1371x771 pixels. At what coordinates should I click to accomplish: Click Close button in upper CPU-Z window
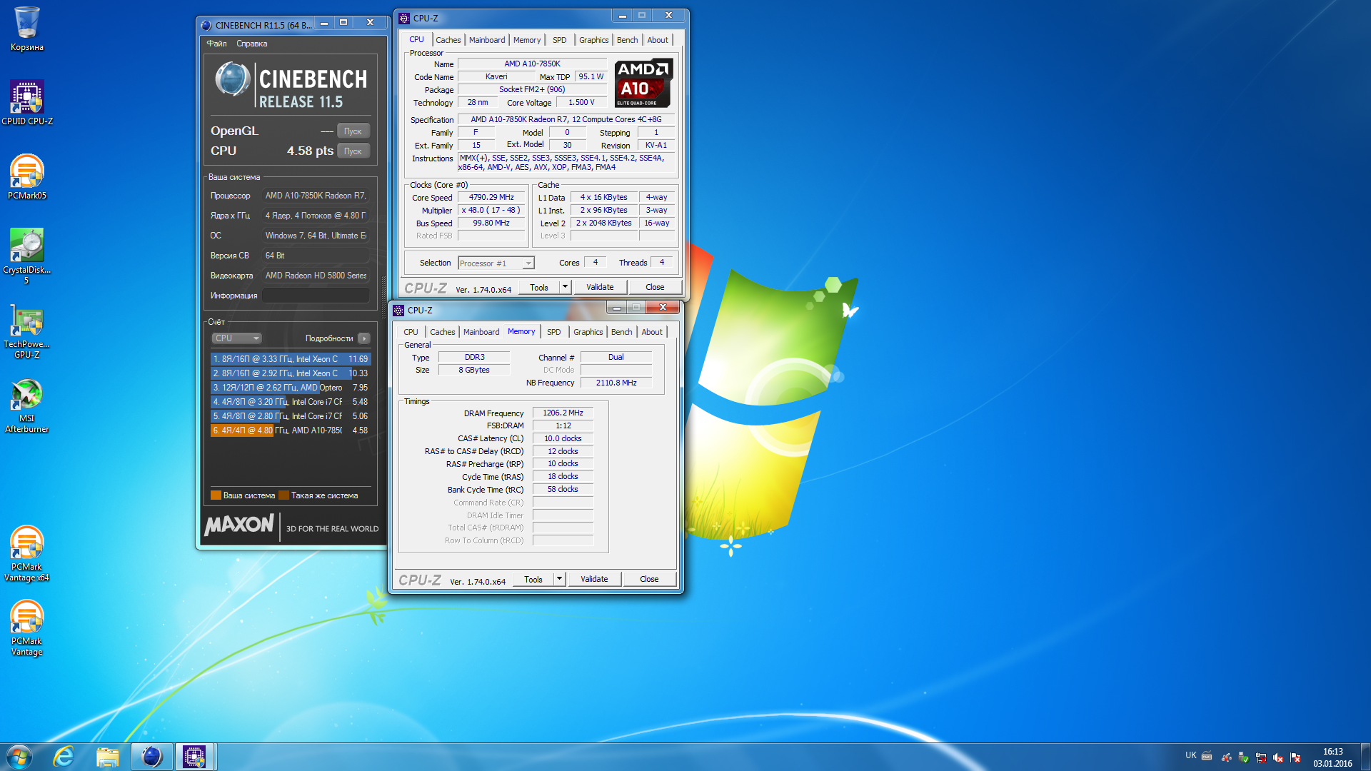coord(655,287)
